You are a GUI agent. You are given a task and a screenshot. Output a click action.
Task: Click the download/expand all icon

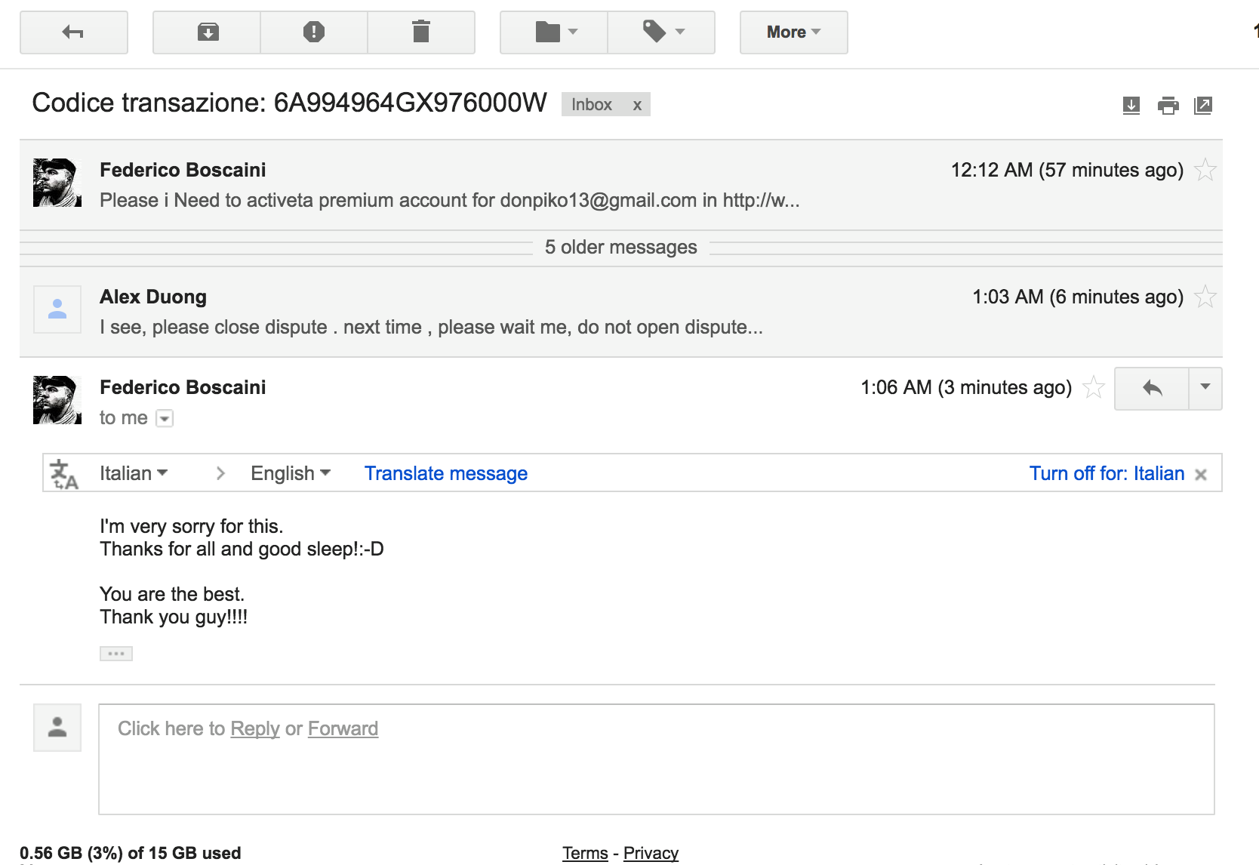(x=1131, y=106)
